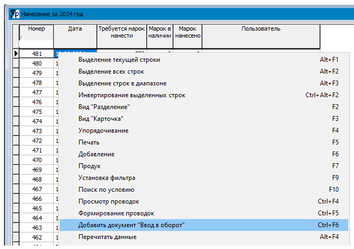Viewport: 354px width, 249px height.
Task: Click 'Выделение строк в диапазоне' menu entry
Action: point(122,83)
